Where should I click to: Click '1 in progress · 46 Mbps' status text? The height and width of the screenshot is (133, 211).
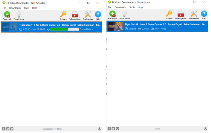point(52,129)
